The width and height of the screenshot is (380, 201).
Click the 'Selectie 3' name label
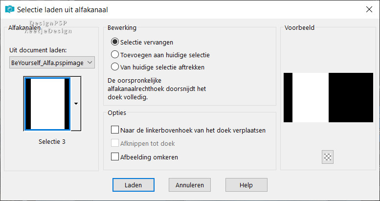[x=52, y=142]
